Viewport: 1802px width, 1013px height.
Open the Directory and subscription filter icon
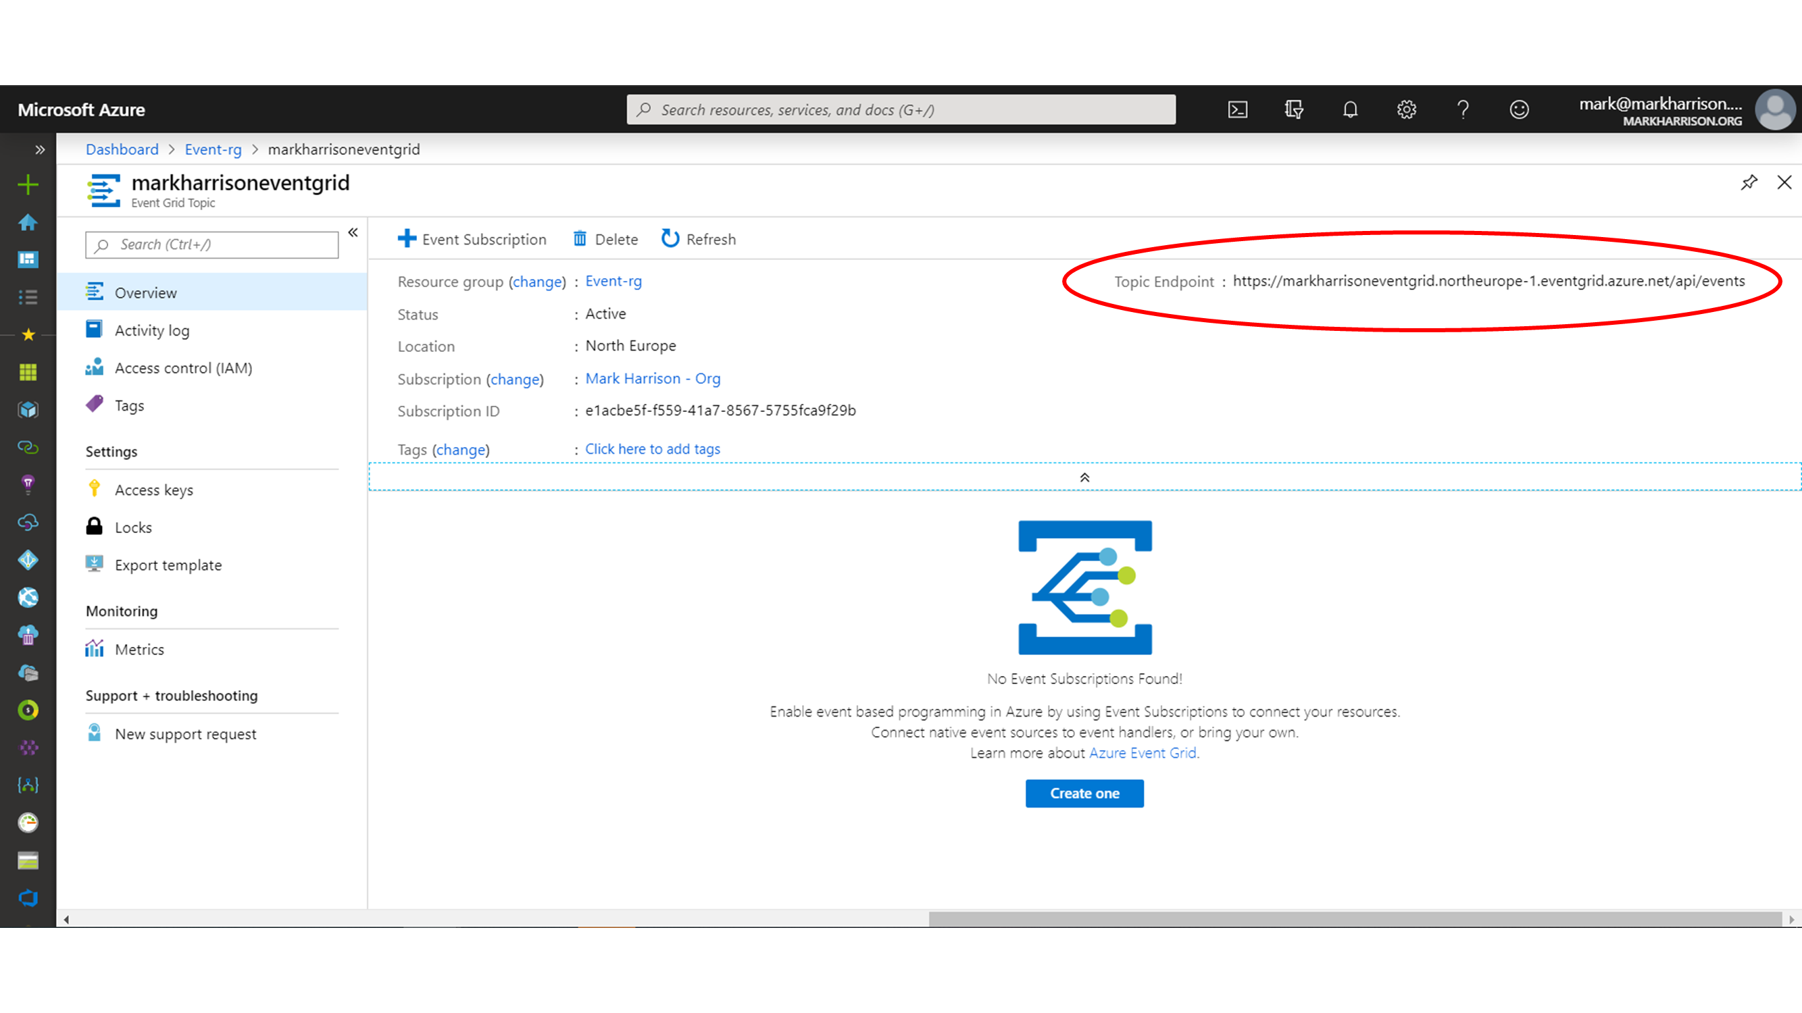point(1293,110)
